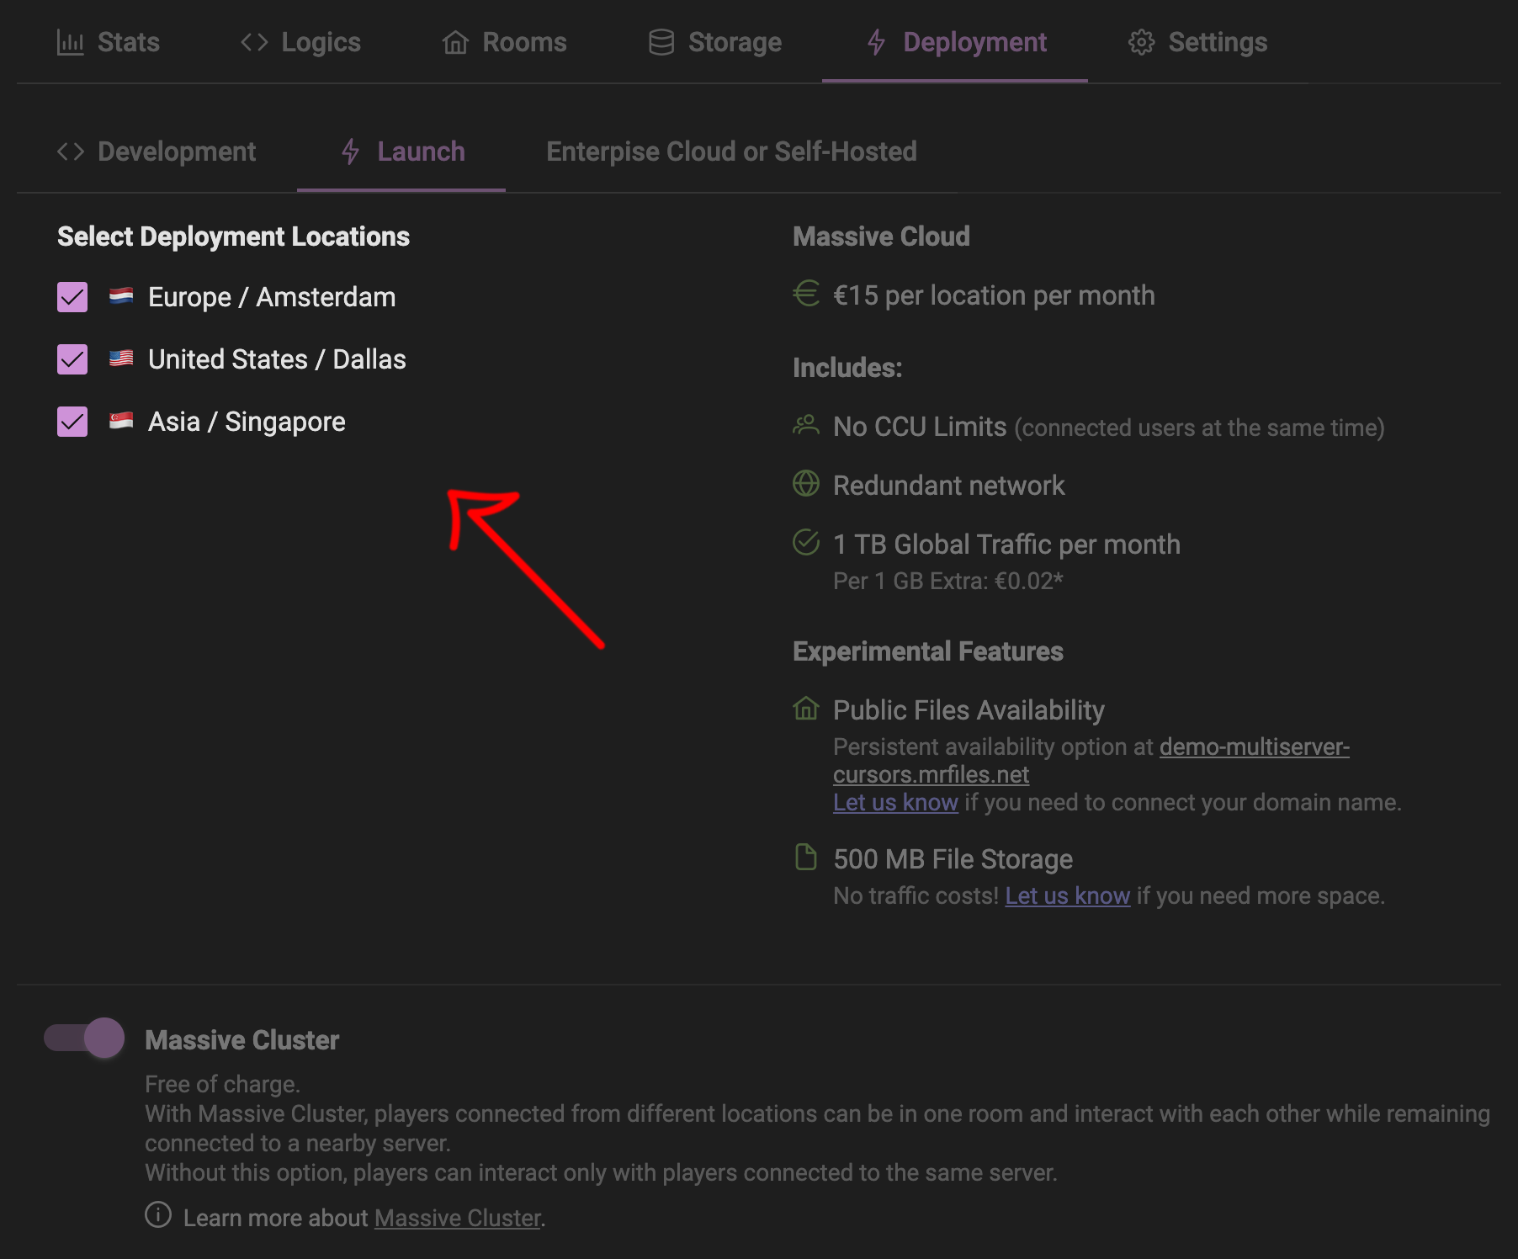Click the Singapore flag icon
The height and width of the screenshot is (1259, 1518).
coord(121,420)
